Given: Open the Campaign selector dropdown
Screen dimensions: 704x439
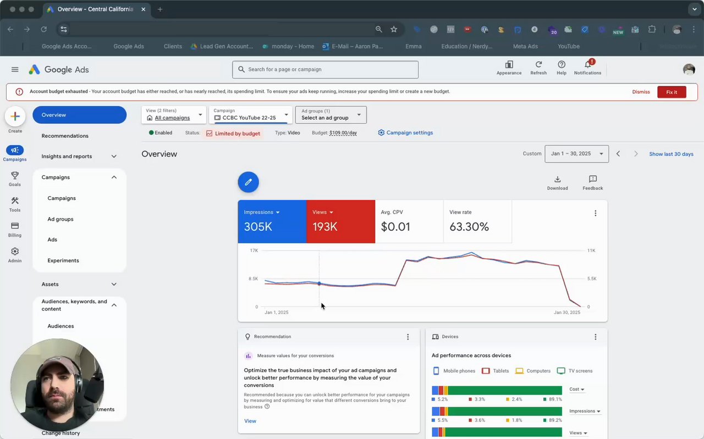Looking at the screenshot, I should click(250, 115).
